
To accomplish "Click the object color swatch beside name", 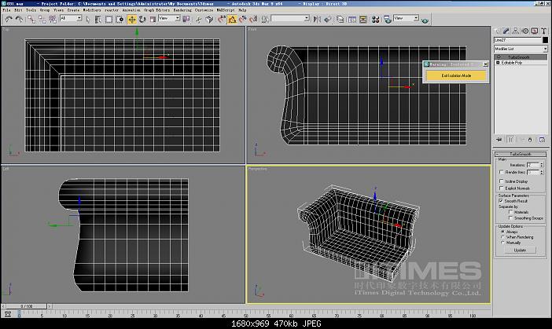I will pyautogui.click(x=546, y=39).
